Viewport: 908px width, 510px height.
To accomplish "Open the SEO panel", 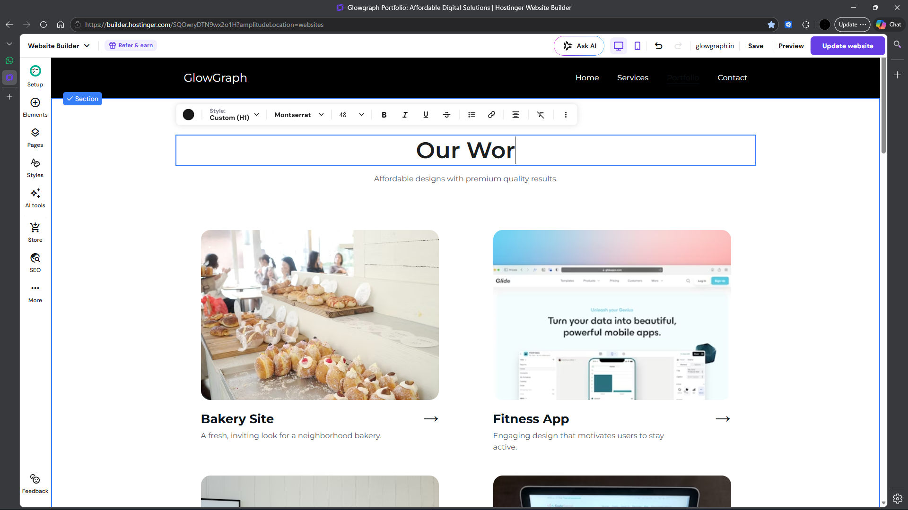I will click(x=35, y=263).
